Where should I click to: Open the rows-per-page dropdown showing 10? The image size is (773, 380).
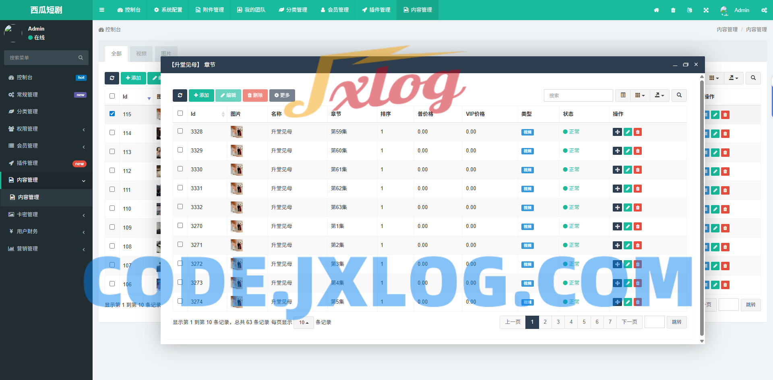[304, 322]
